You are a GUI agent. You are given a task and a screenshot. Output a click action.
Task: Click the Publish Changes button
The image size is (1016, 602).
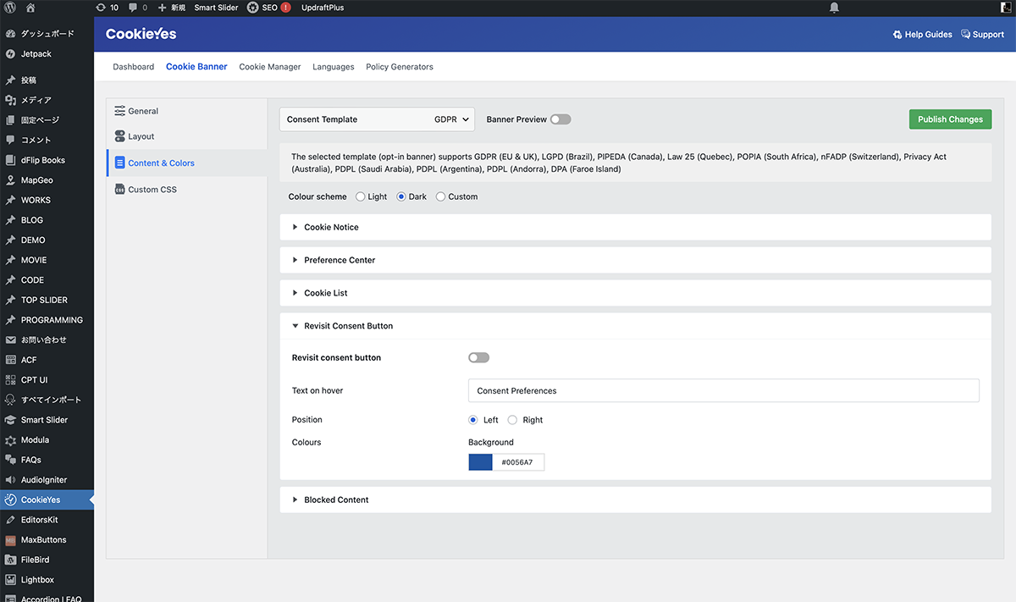[950, 119]
